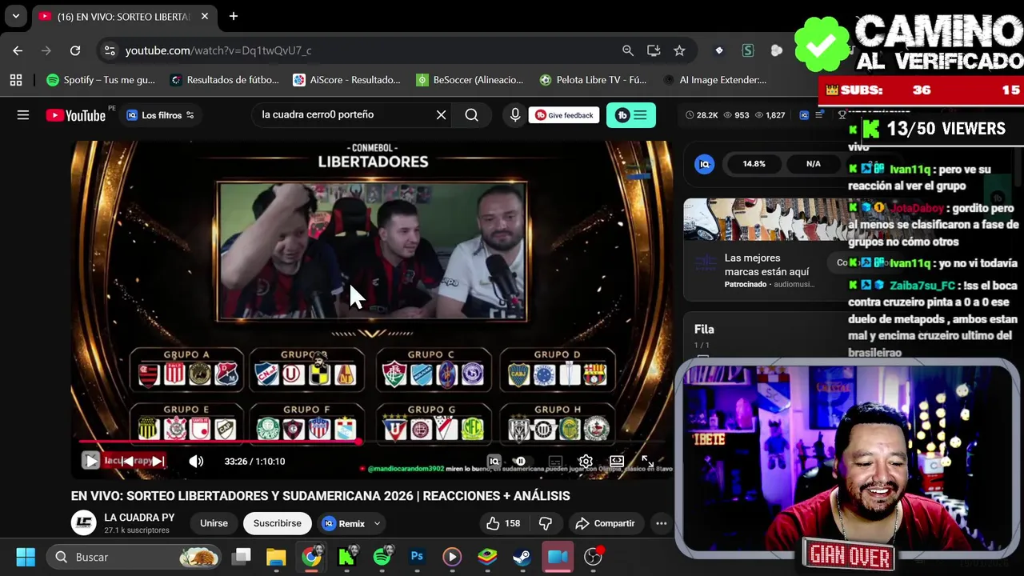Click Unirse to join the channel

pyautogui.click(x=214, y=523)
